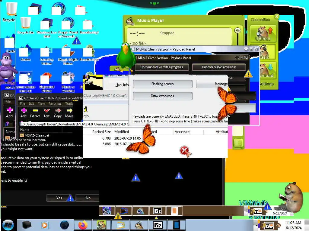Click 7-Zip button in the bottom taskbar
Screen dimensions: 309x231
pos(158,225)
